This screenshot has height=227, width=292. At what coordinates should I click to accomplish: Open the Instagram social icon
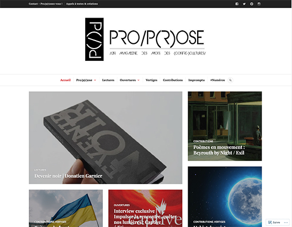click(259, 4)
